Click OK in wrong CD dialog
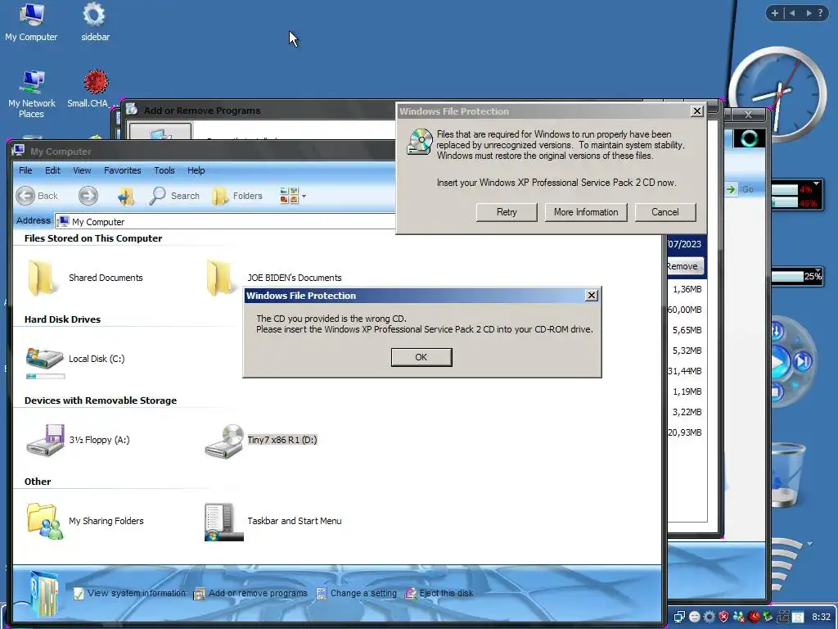Screen dimensions: 838x629 421,357
